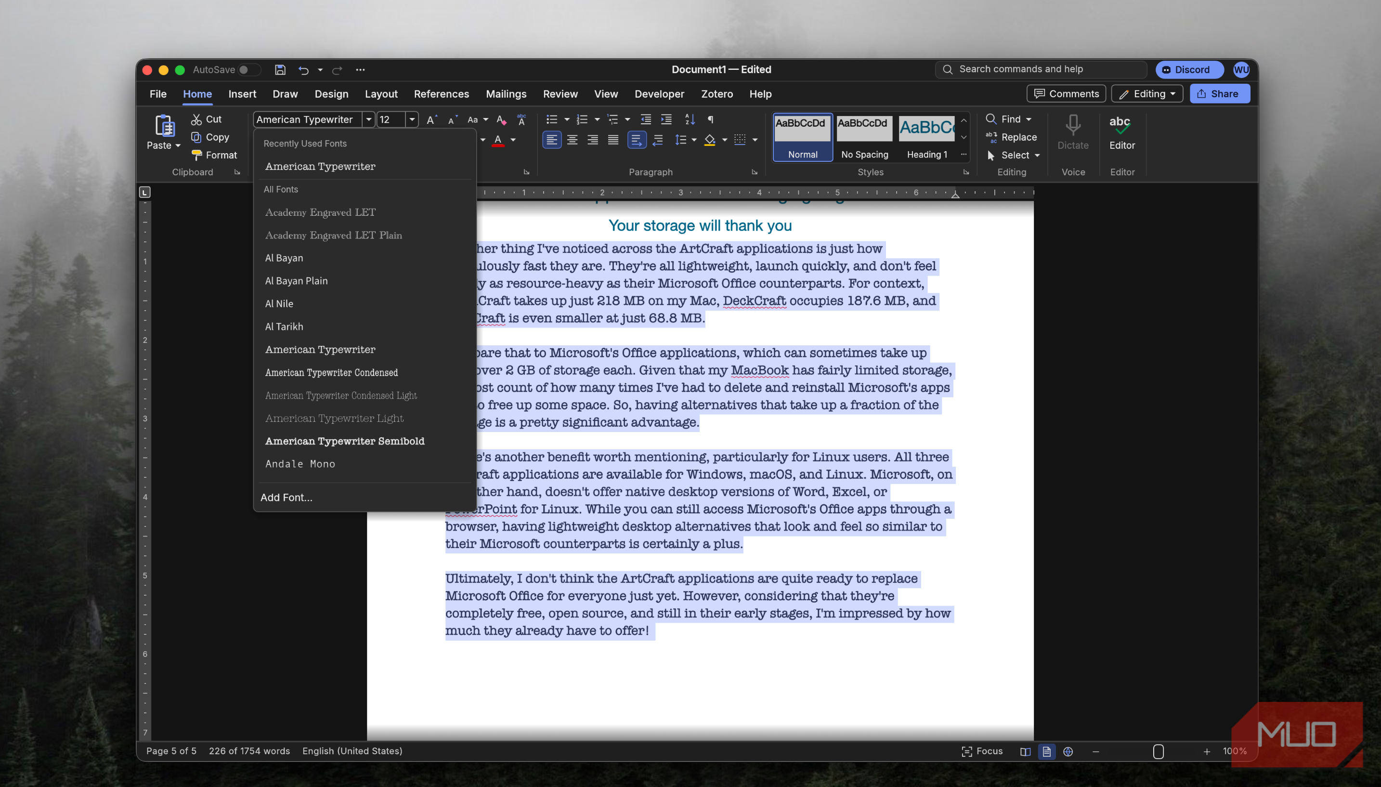
Task: Click the Sort A-Z icon
Action: [x=690, y=119]
